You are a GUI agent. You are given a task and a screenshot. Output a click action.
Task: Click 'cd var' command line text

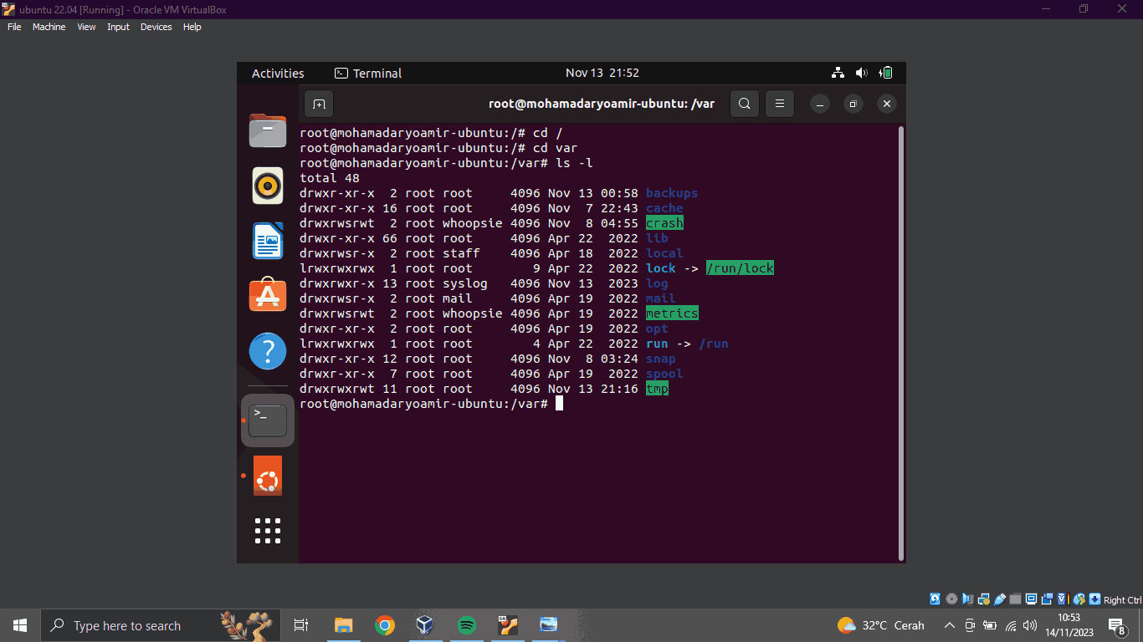point(555,148)
